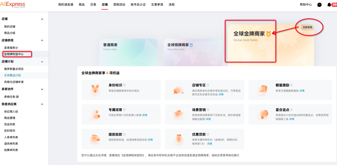Open the 商品 top menu
Screen dimensions: 337x165
tap(82, 5)
